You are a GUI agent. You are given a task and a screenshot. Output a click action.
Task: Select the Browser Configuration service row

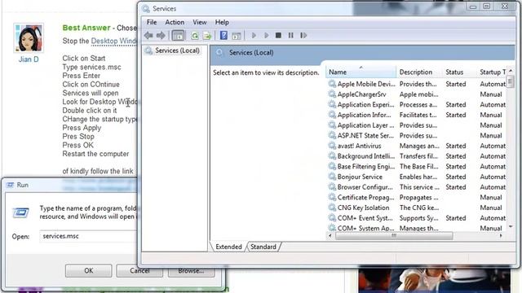pos(417,187)
